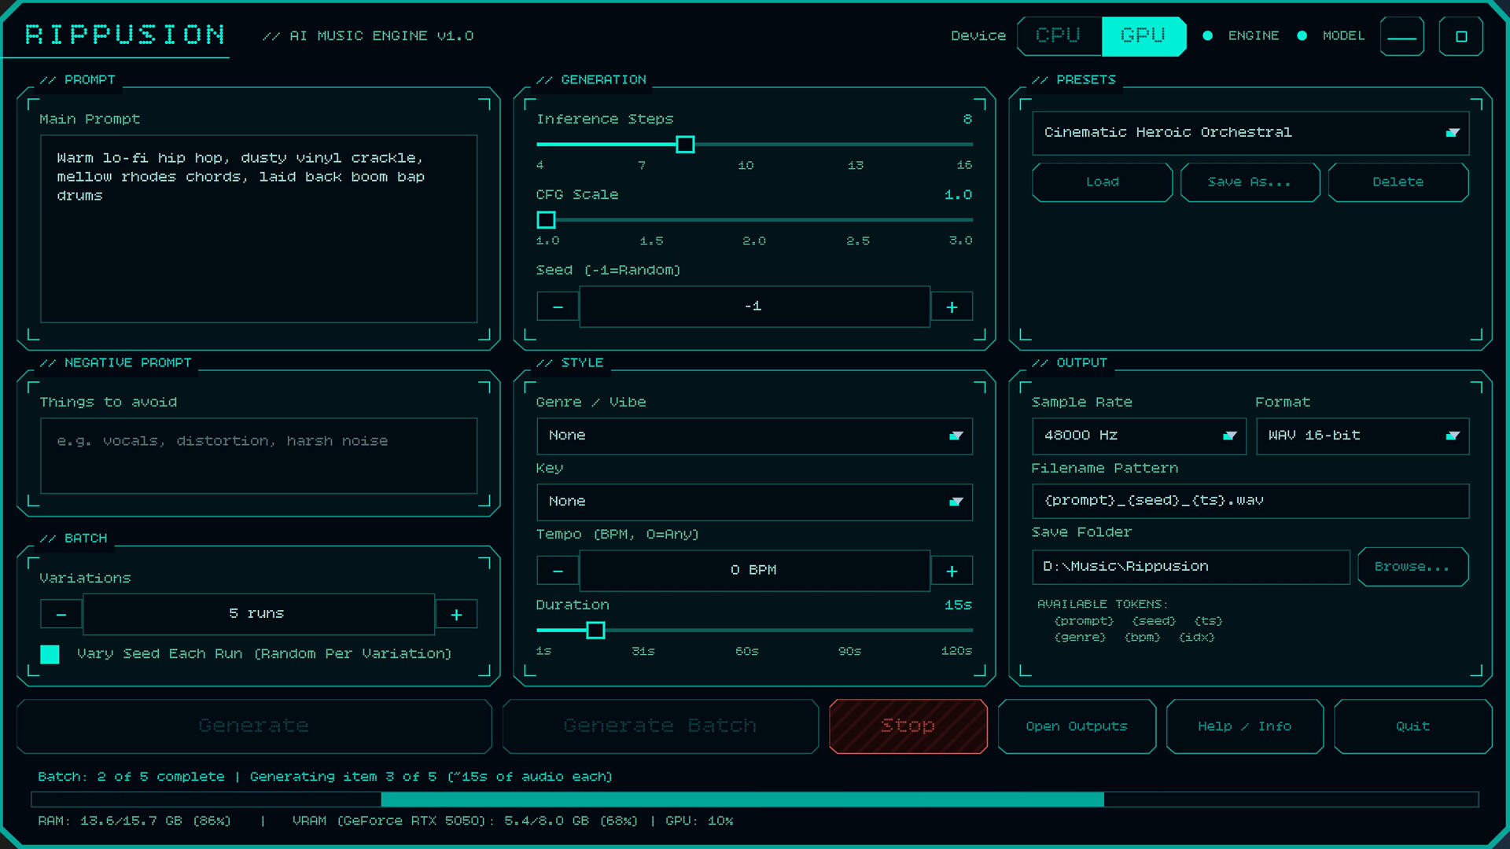1510x849 pixels.
Task: Open the Sample Rate 48000 Hz dropdown
Action: [1139, 436]
